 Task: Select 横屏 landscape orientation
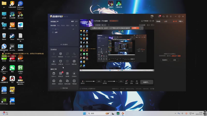tap(72, 21)
